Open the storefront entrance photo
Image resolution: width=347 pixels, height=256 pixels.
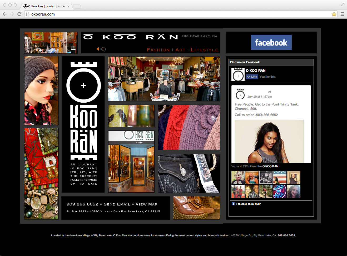click(131, 161)
